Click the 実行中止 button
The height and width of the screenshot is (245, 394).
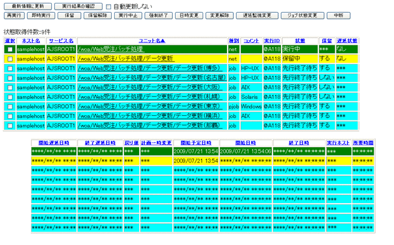128,15
